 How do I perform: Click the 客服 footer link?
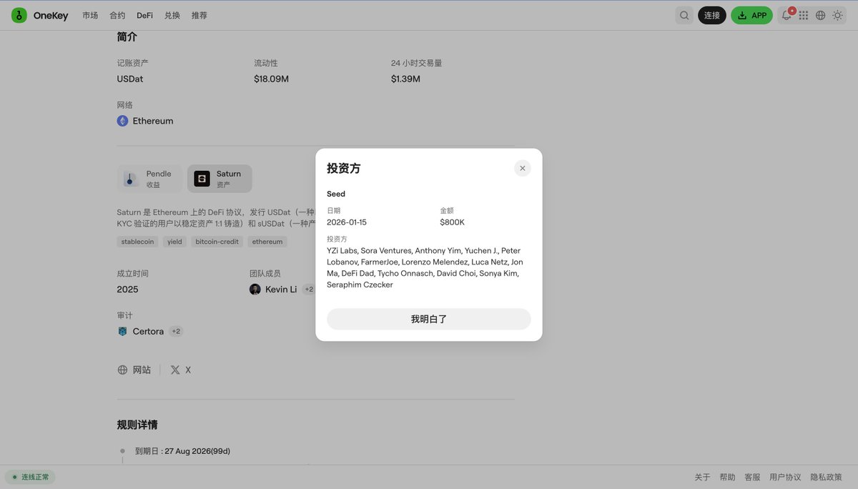[x=752, y=477]
